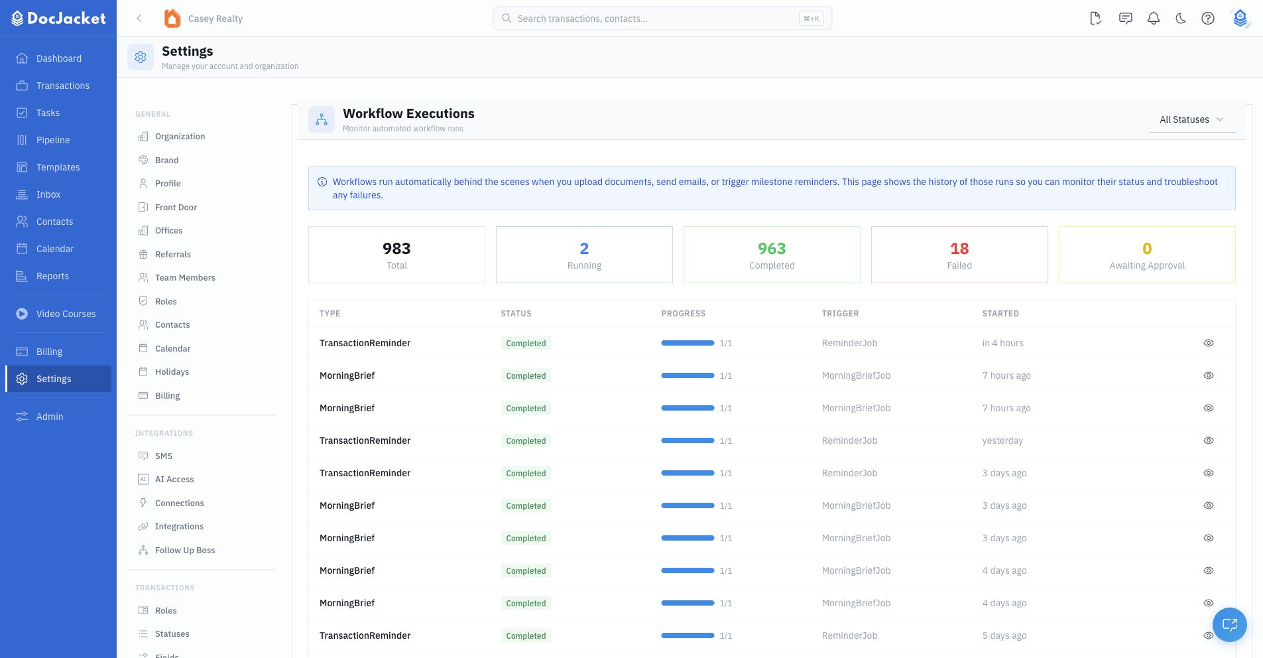Open Inbox in the sidebar

pyautogui.click(x=58, y=194)
